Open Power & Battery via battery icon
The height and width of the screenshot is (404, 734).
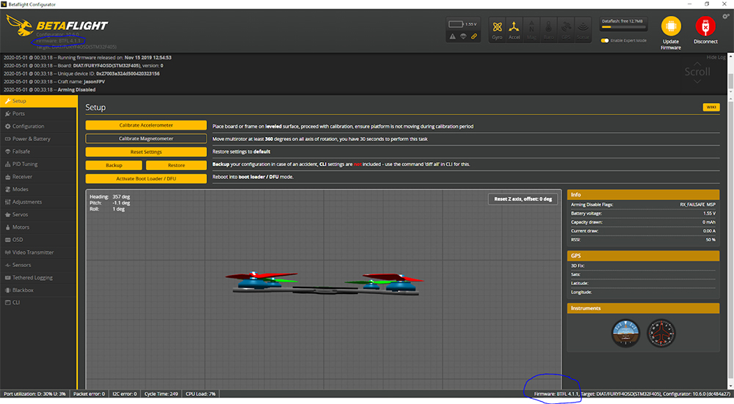coord(8,139)
